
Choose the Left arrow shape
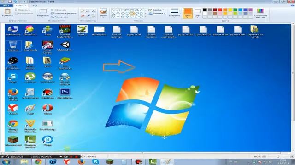click(136, 13)
